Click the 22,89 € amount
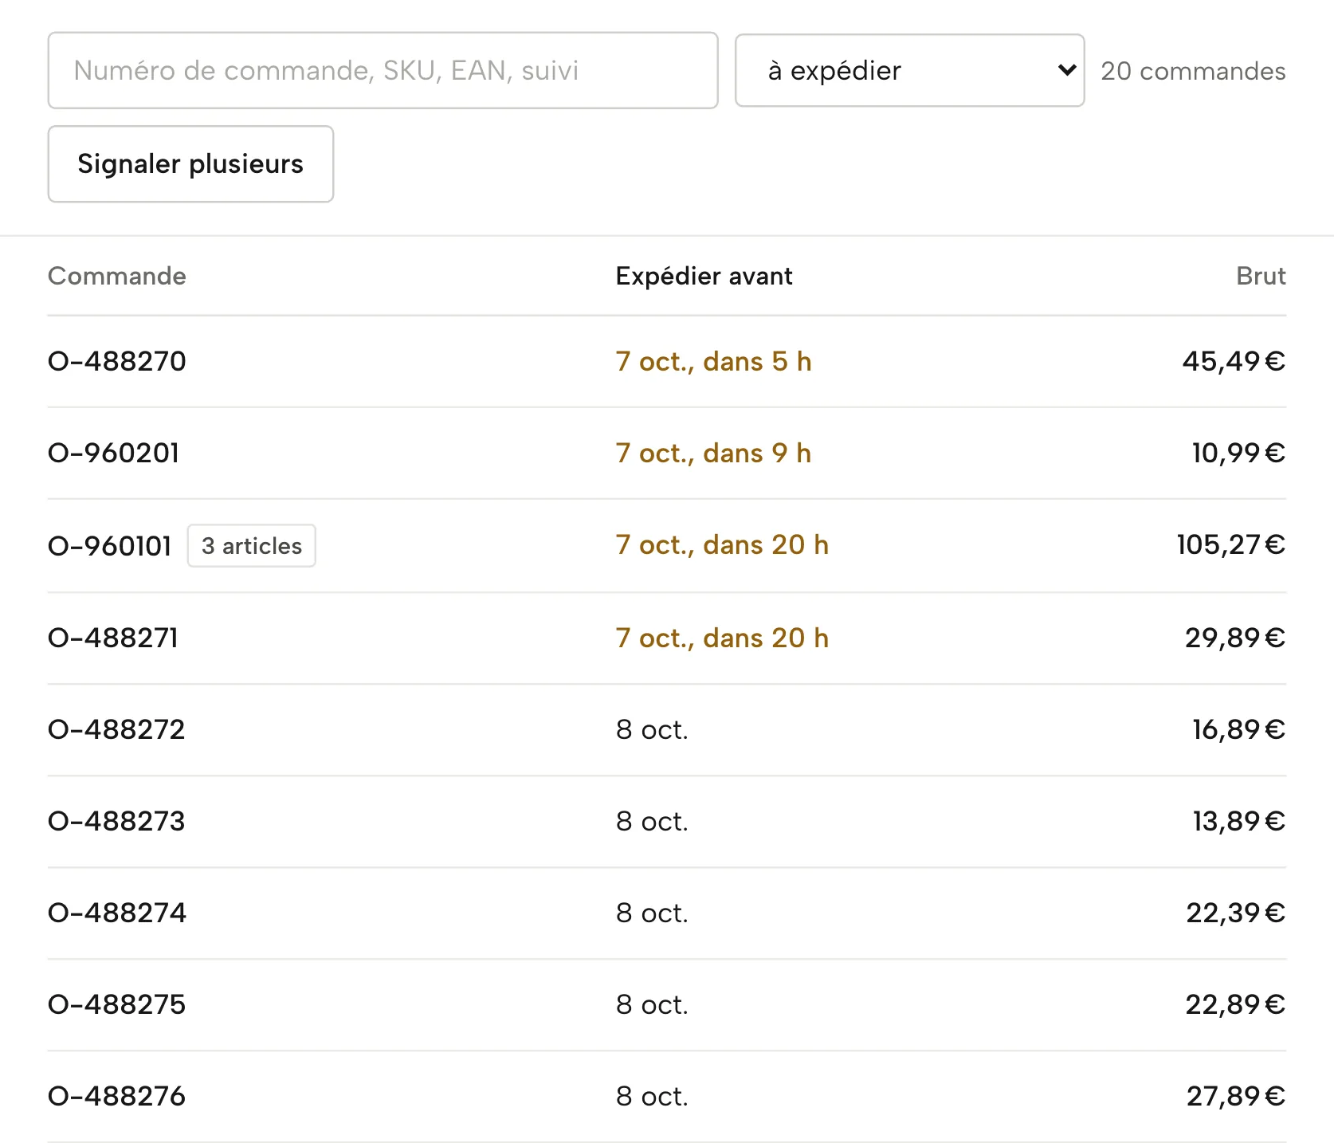Image resolution: width=1334 pixels, height=1143 pixels. pyautogui.click(x=1235, y=1004)
